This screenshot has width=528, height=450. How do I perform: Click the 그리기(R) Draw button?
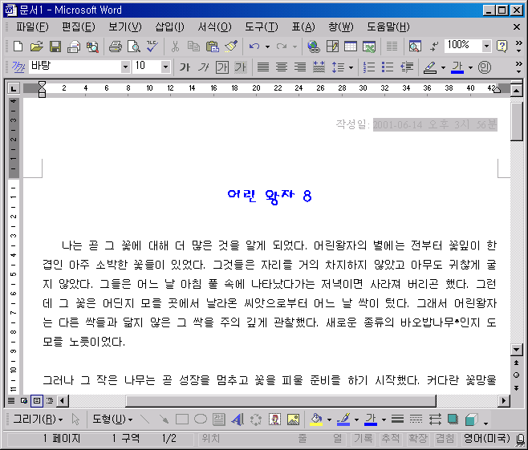(x=37, y=419)
